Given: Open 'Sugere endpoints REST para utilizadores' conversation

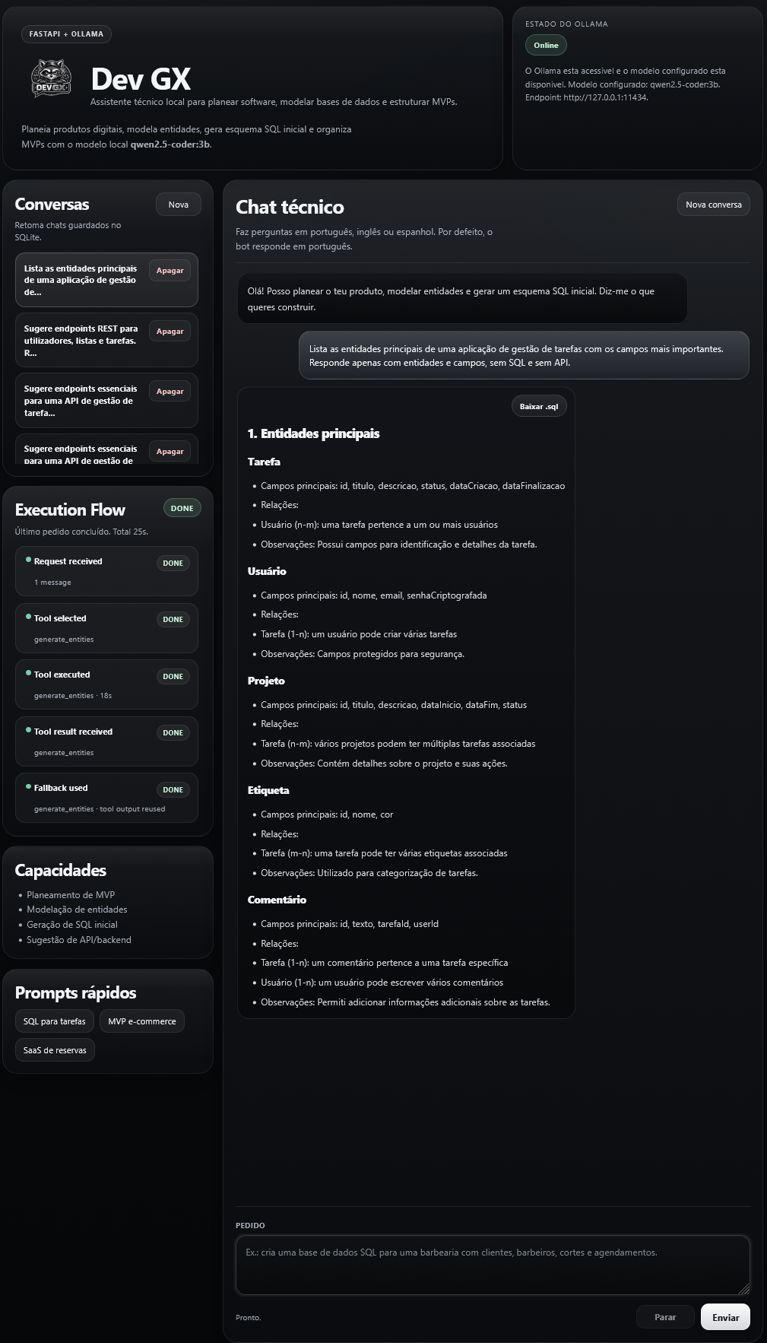Looking at the screenshot, I should click(81, 341).
